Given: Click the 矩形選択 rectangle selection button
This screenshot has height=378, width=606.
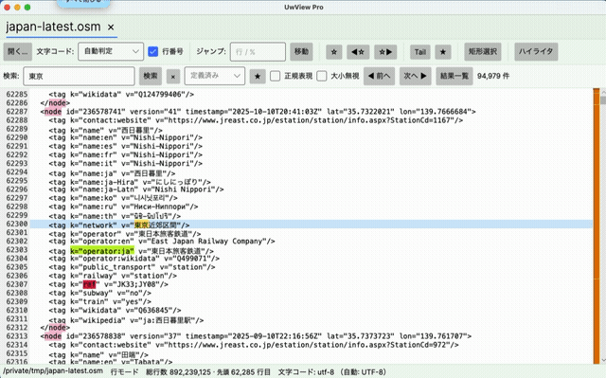Looking at the screenshot, I should [483, 52].
